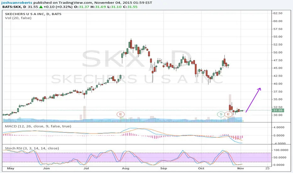The width and height of the screenshot is (293, 173).
Task: Click the 35.00 price axis label
Action: [x=278, y=99]
